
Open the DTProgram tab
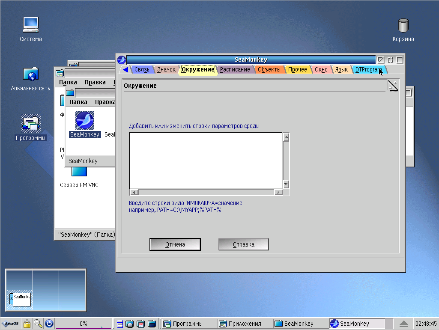[x=368, y=69]
